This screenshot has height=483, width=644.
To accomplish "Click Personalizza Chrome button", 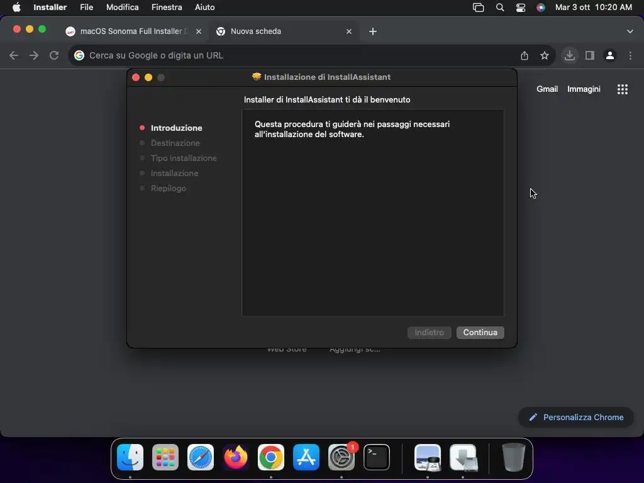I will click(576, 418).
